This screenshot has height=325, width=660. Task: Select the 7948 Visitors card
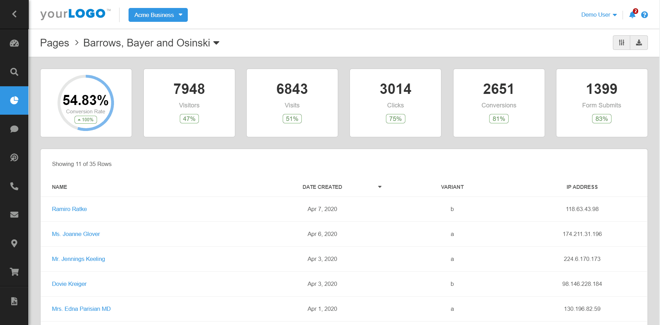click(189, 103)
